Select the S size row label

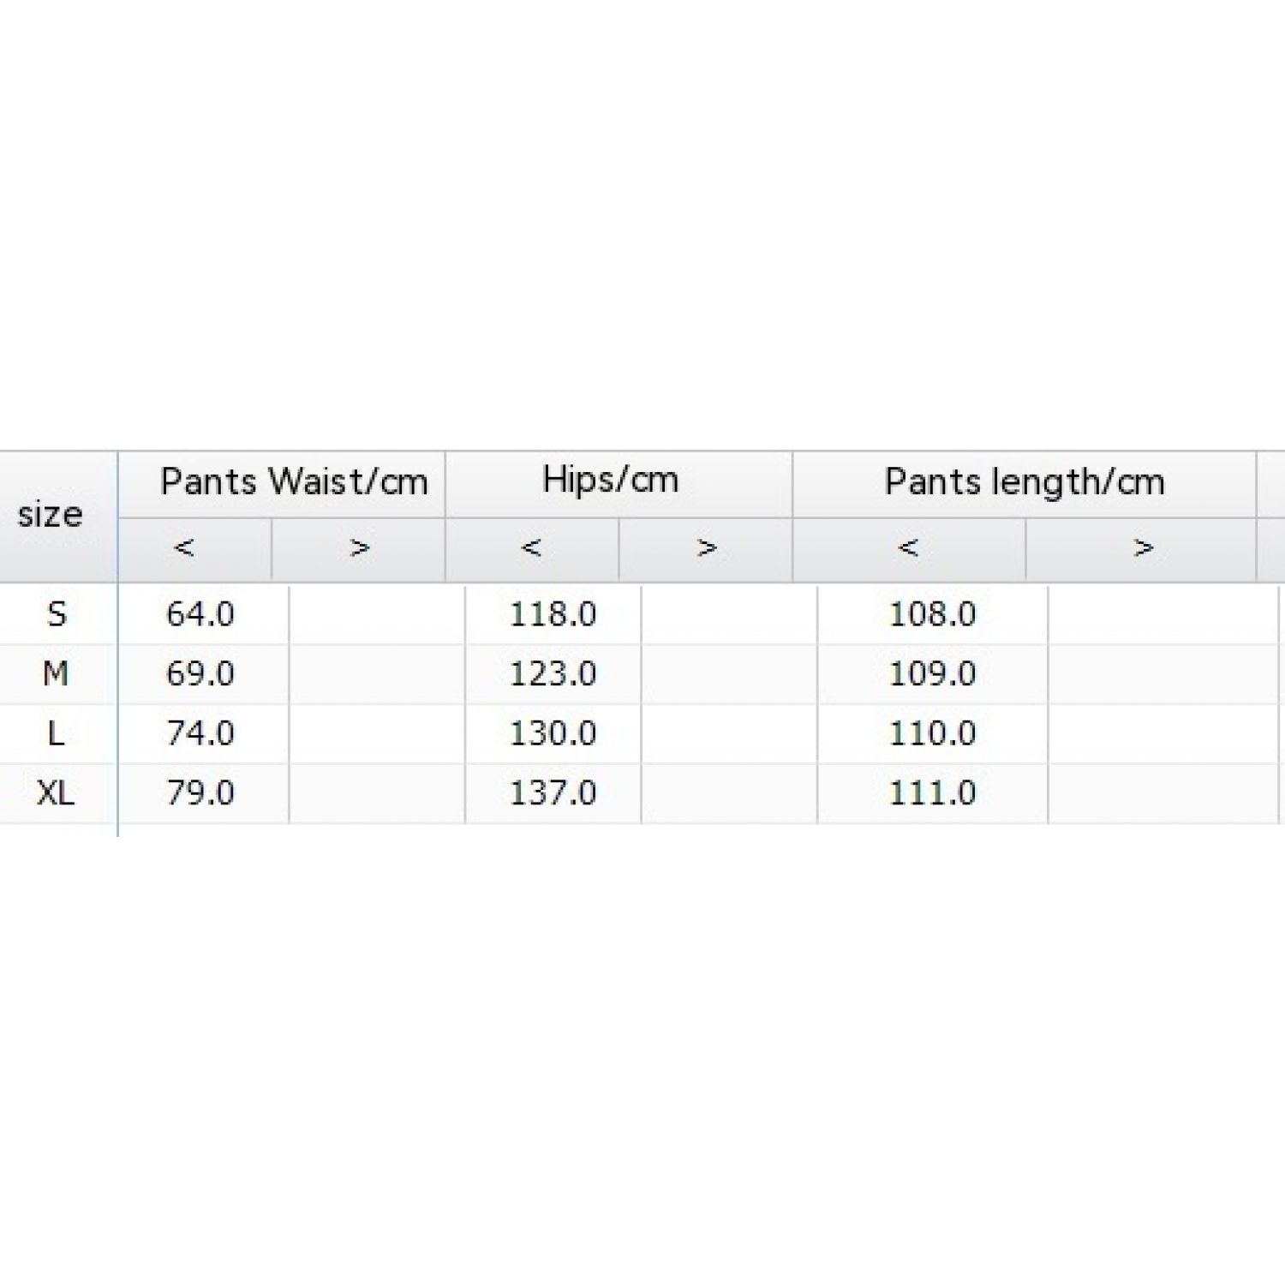pos(57,614)
